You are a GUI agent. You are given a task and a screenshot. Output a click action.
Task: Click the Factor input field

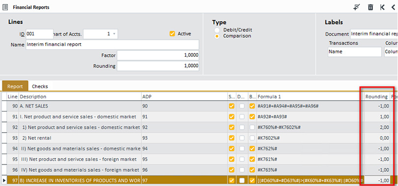[x=158, y=55]
